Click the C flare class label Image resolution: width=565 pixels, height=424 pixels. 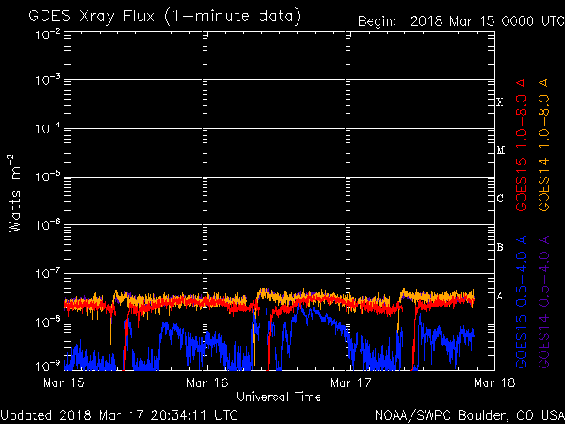(501, 198)
